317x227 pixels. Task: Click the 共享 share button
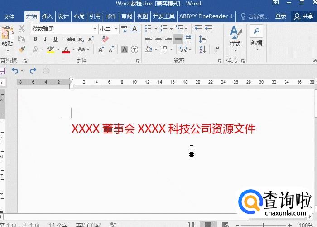click(303, 16)
